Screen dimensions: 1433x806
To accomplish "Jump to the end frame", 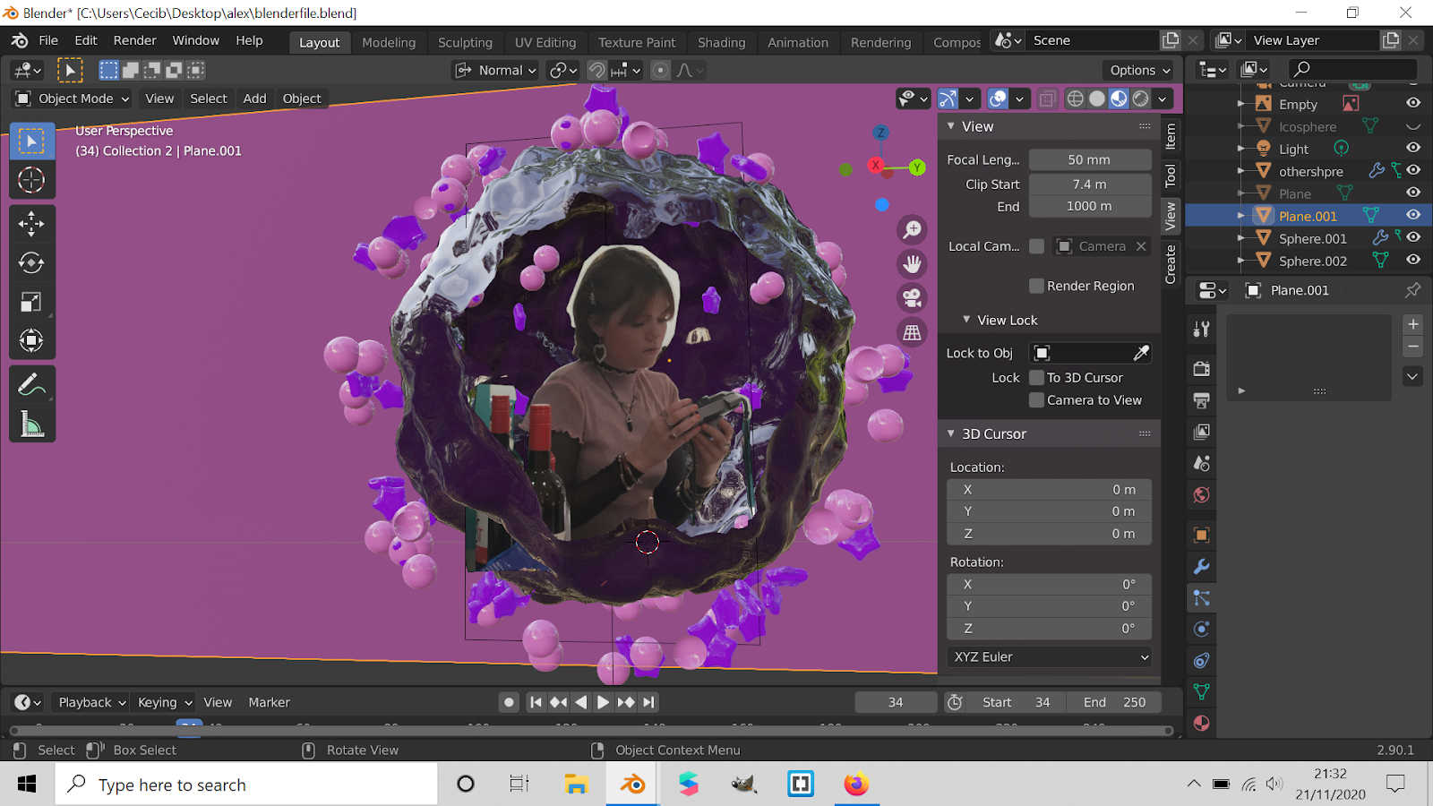I will coord(649,702).
